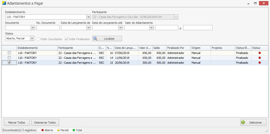Click the yellow Parcial legend dot
The image size is (270, 134).
coord(58,130)
